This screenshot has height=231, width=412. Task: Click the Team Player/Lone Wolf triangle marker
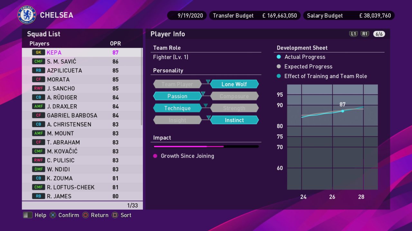[208, 81]
